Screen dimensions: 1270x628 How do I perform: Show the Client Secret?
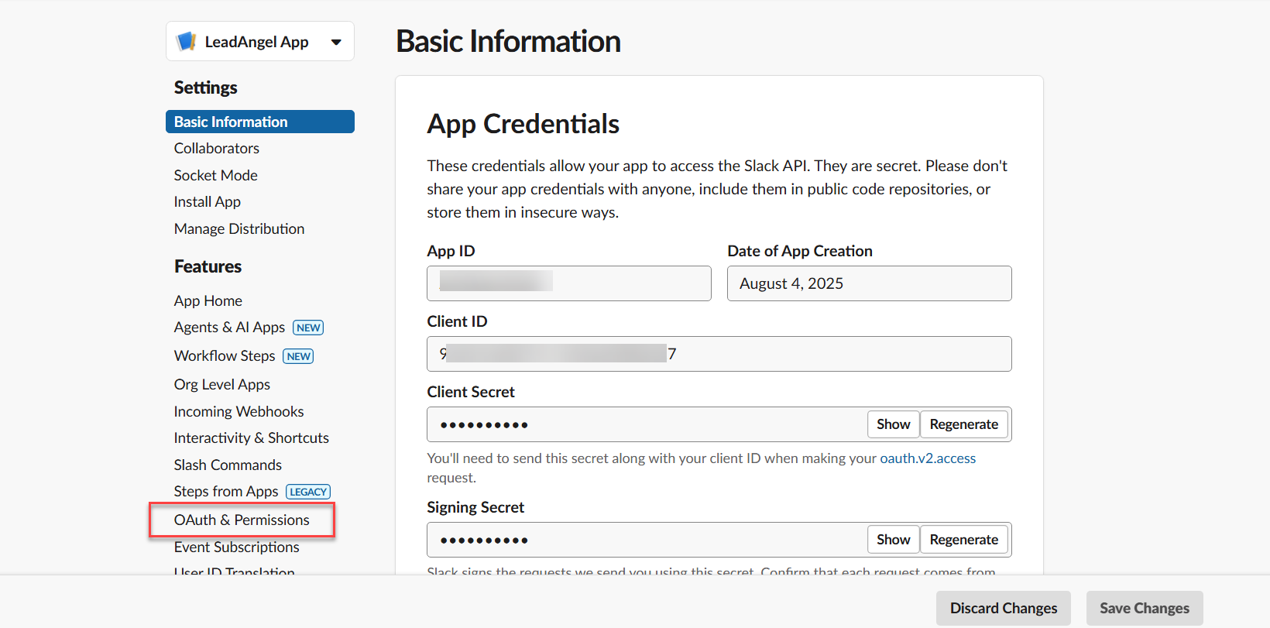(x=894, y=424)
